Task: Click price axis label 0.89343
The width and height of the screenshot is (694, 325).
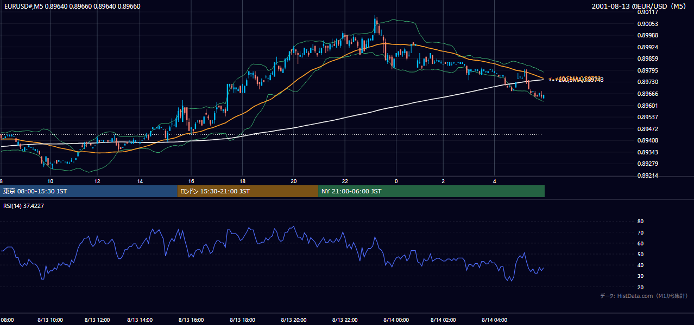Action: [x=648, y=152]
